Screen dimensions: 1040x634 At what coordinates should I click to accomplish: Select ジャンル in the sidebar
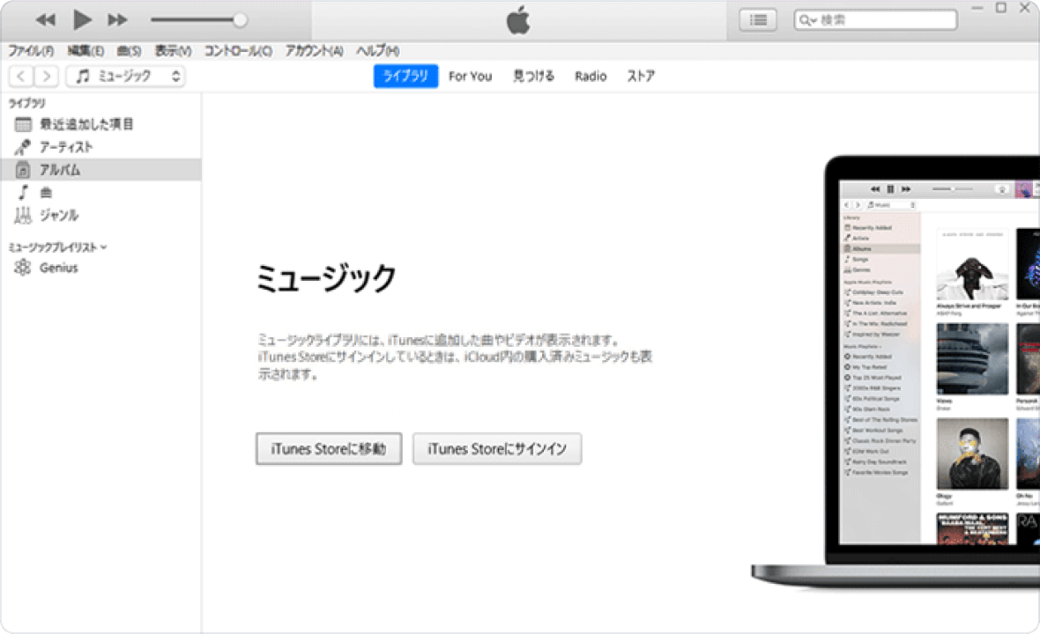click(100, 216)
